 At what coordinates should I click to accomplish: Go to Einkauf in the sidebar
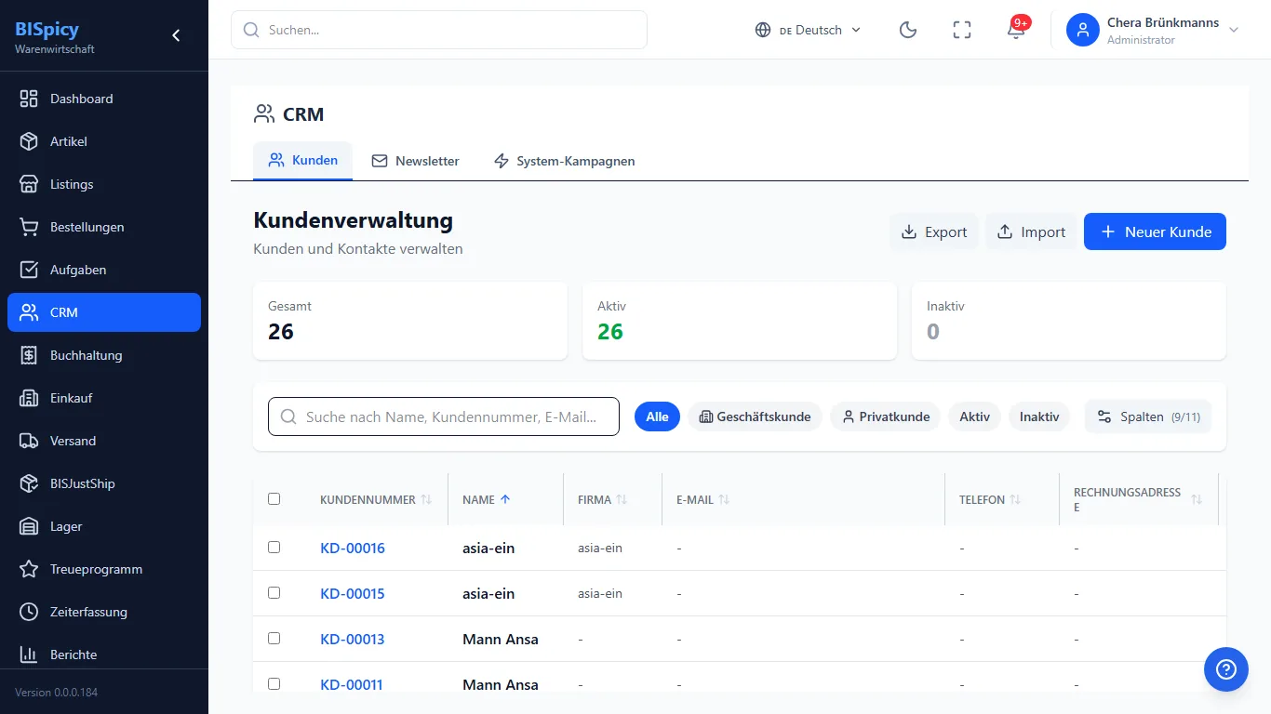(104, 398)
